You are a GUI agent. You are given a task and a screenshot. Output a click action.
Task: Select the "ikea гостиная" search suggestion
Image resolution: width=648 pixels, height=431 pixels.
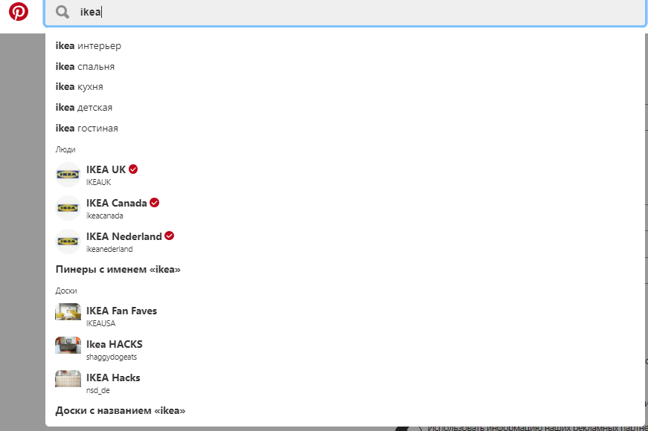[86, 129]
